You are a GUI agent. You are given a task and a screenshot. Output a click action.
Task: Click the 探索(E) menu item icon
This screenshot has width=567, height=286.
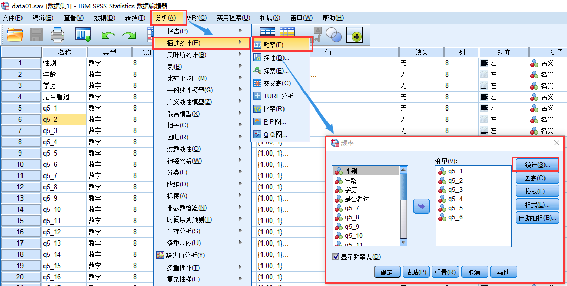(x=257, y=71)
